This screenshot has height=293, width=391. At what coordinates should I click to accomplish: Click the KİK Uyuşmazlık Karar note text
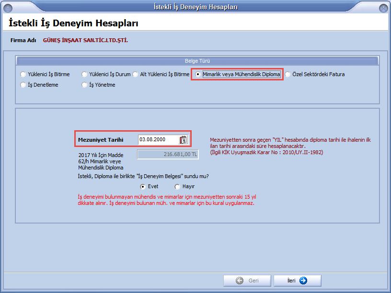click(266, 152)
